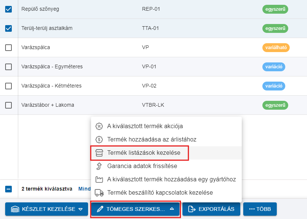Uncheck the Terülj-terülj asztalkám checkbox
Screen dimensions: 307x219
[x=8, y=28]
